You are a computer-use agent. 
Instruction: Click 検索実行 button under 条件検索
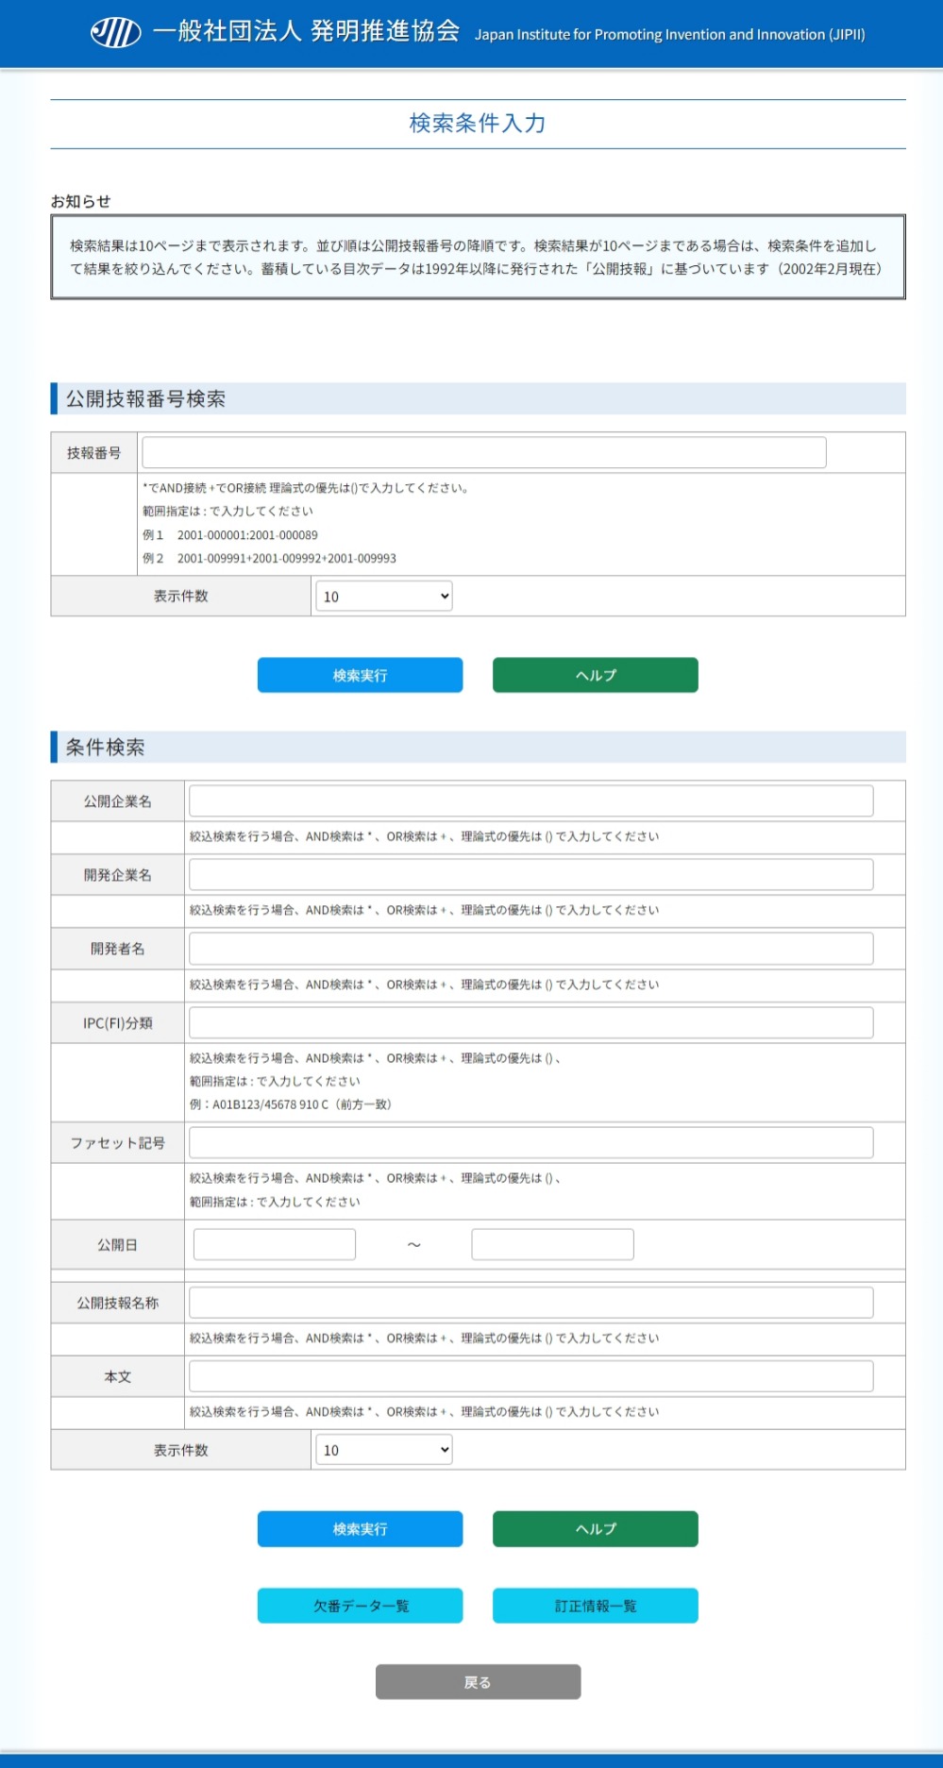pos(360,1528)
